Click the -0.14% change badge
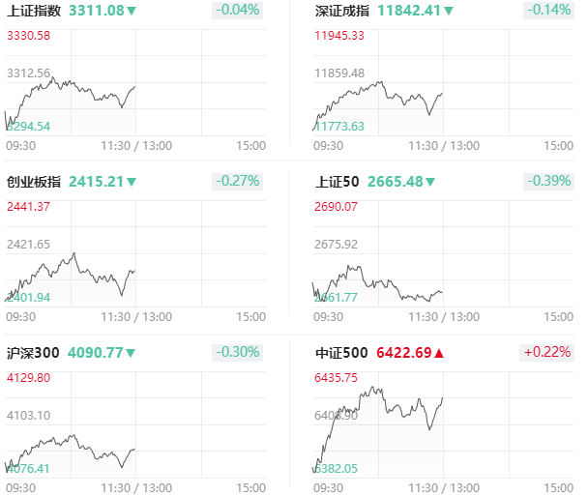The height and width of the screenshot is (496, 588). [x=548, y=10]
